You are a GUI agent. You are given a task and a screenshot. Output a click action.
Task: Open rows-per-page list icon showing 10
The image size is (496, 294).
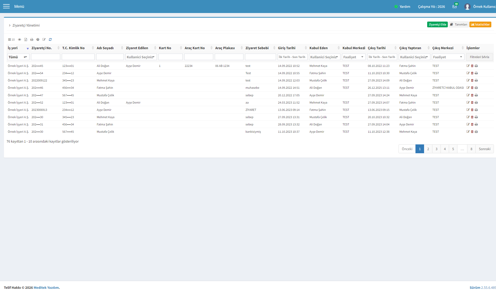click(11, 40)
